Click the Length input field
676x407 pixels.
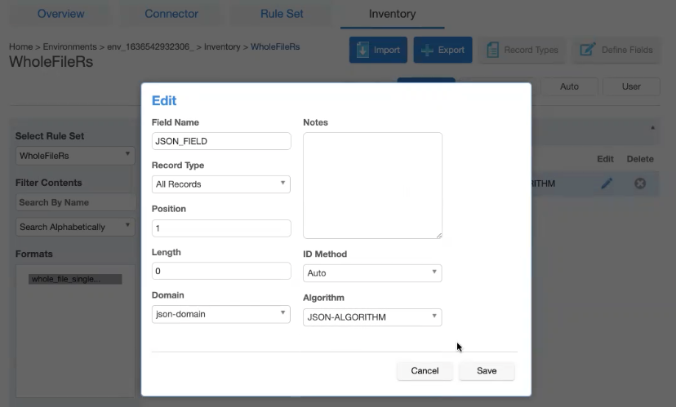220,271
